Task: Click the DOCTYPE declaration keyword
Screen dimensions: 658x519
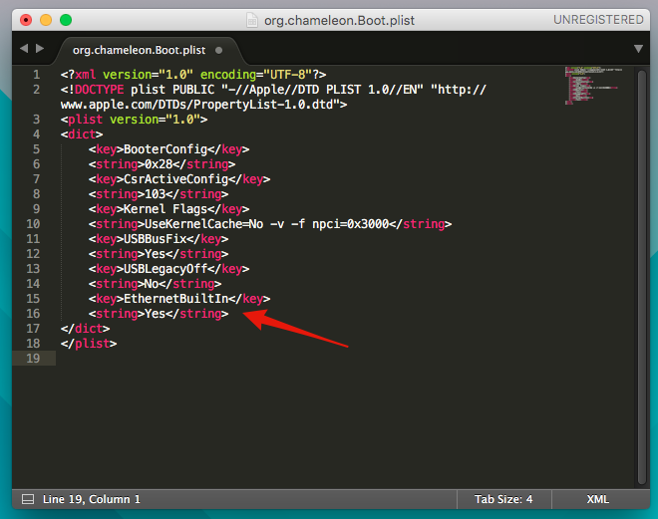Action: coord(99,90)
